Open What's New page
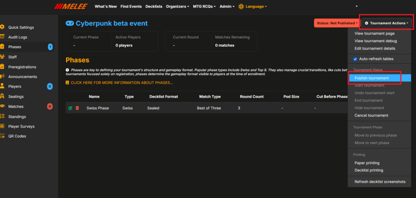Image resolution: width=416 pixels, height=198 pixels. coord(106,6)
